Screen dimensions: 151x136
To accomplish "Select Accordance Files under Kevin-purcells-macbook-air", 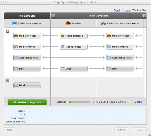I will tap(120, 58).
